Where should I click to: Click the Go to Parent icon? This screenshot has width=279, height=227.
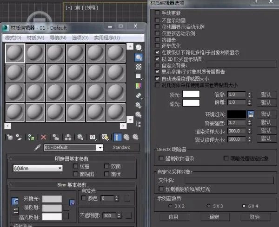click(x=126, y=137)
